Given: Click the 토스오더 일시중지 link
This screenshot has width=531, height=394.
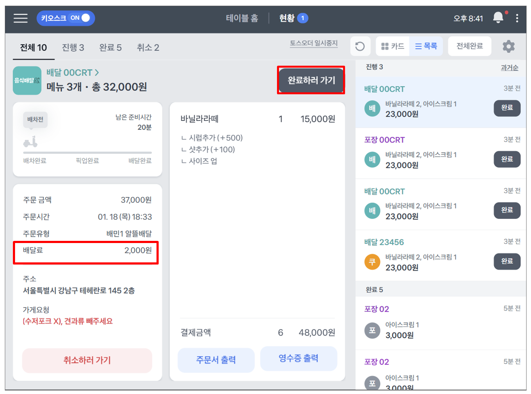Looking at the screenshot, I should pyautogui.click(x=314, y=43).
